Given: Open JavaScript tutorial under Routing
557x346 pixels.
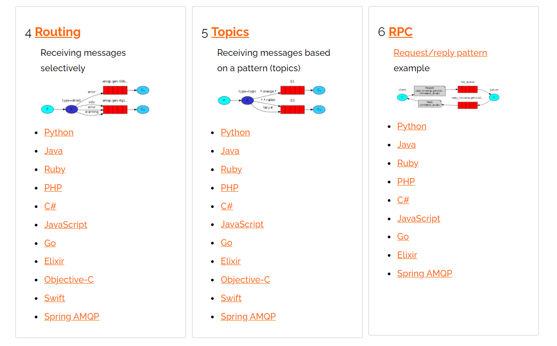Looking at the screenshot, I should pos(66,225).
